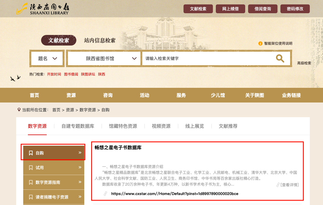Viewport: 323px width, 205px height.
Task: Click the orange info icon beside 智能架位使用说明
Action: tap(260, 43)
